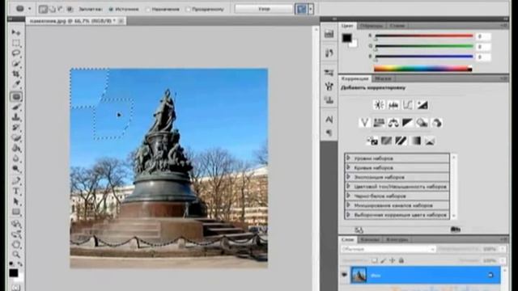
Task: Select the Clone Stamp tool
Action: [x=16, y=117]
